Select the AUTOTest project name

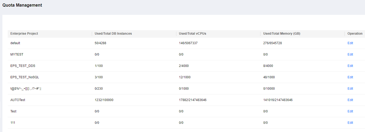(18, 100)
